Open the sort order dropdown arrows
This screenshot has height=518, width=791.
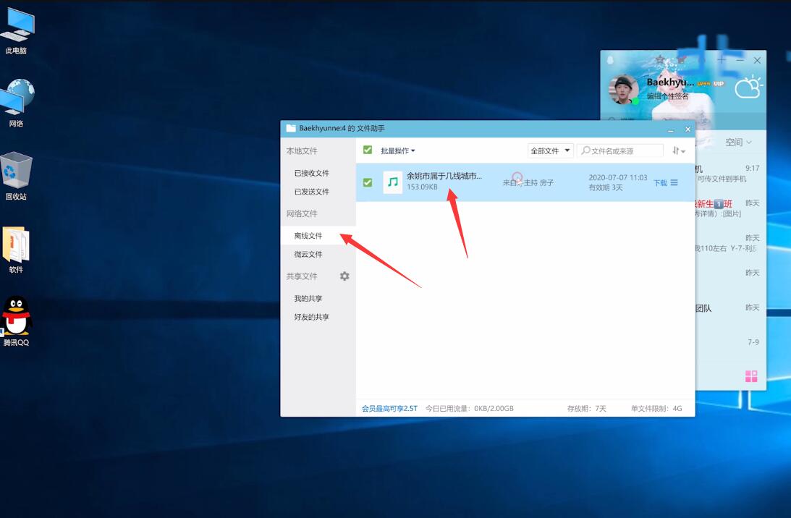[x=679, y=150]
